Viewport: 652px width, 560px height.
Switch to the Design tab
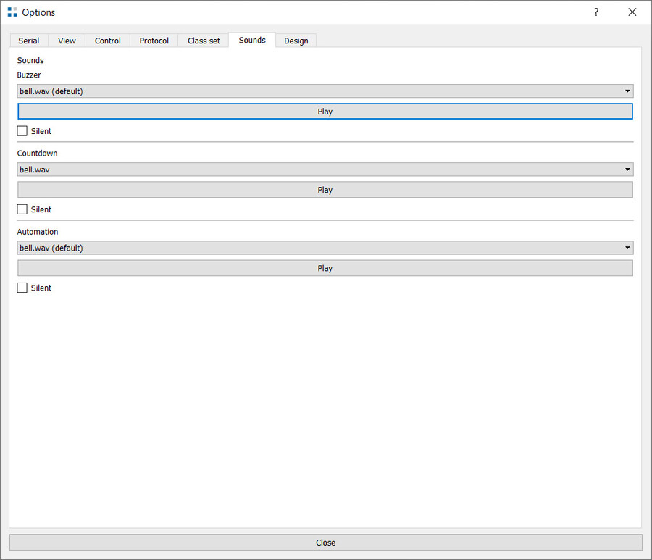[x=296, y=41]
